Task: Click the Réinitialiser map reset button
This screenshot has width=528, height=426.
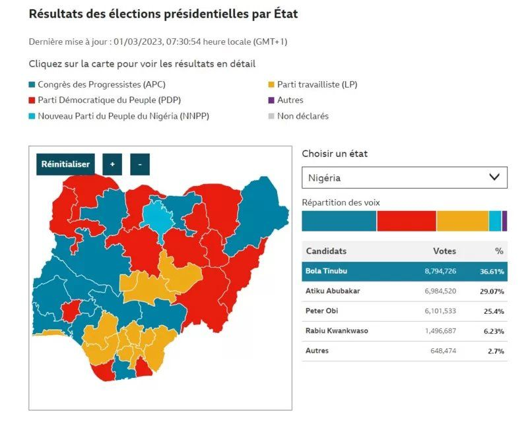Action: [65, 164]
